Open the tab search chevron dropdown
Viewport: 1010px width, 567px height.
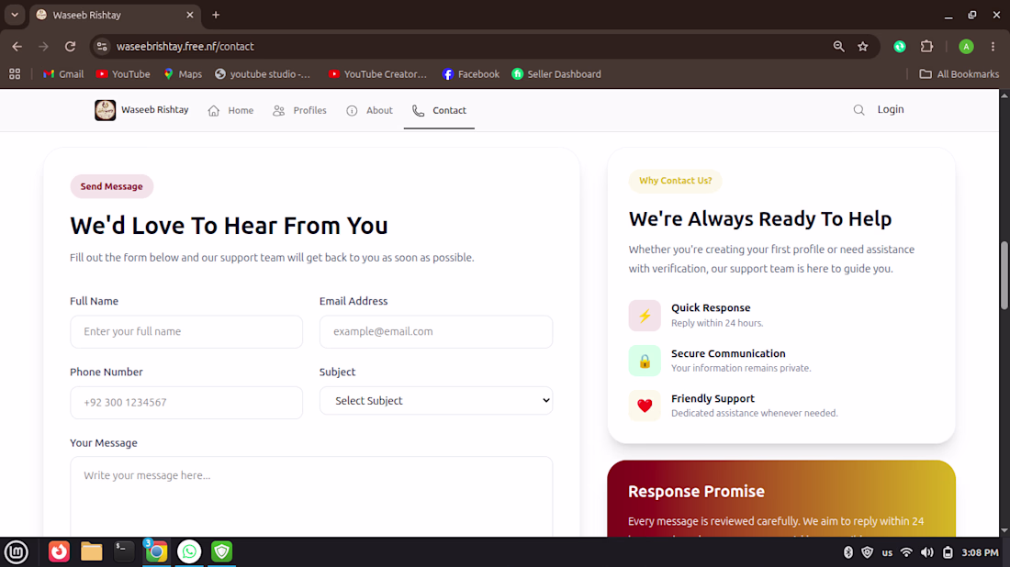15,15
